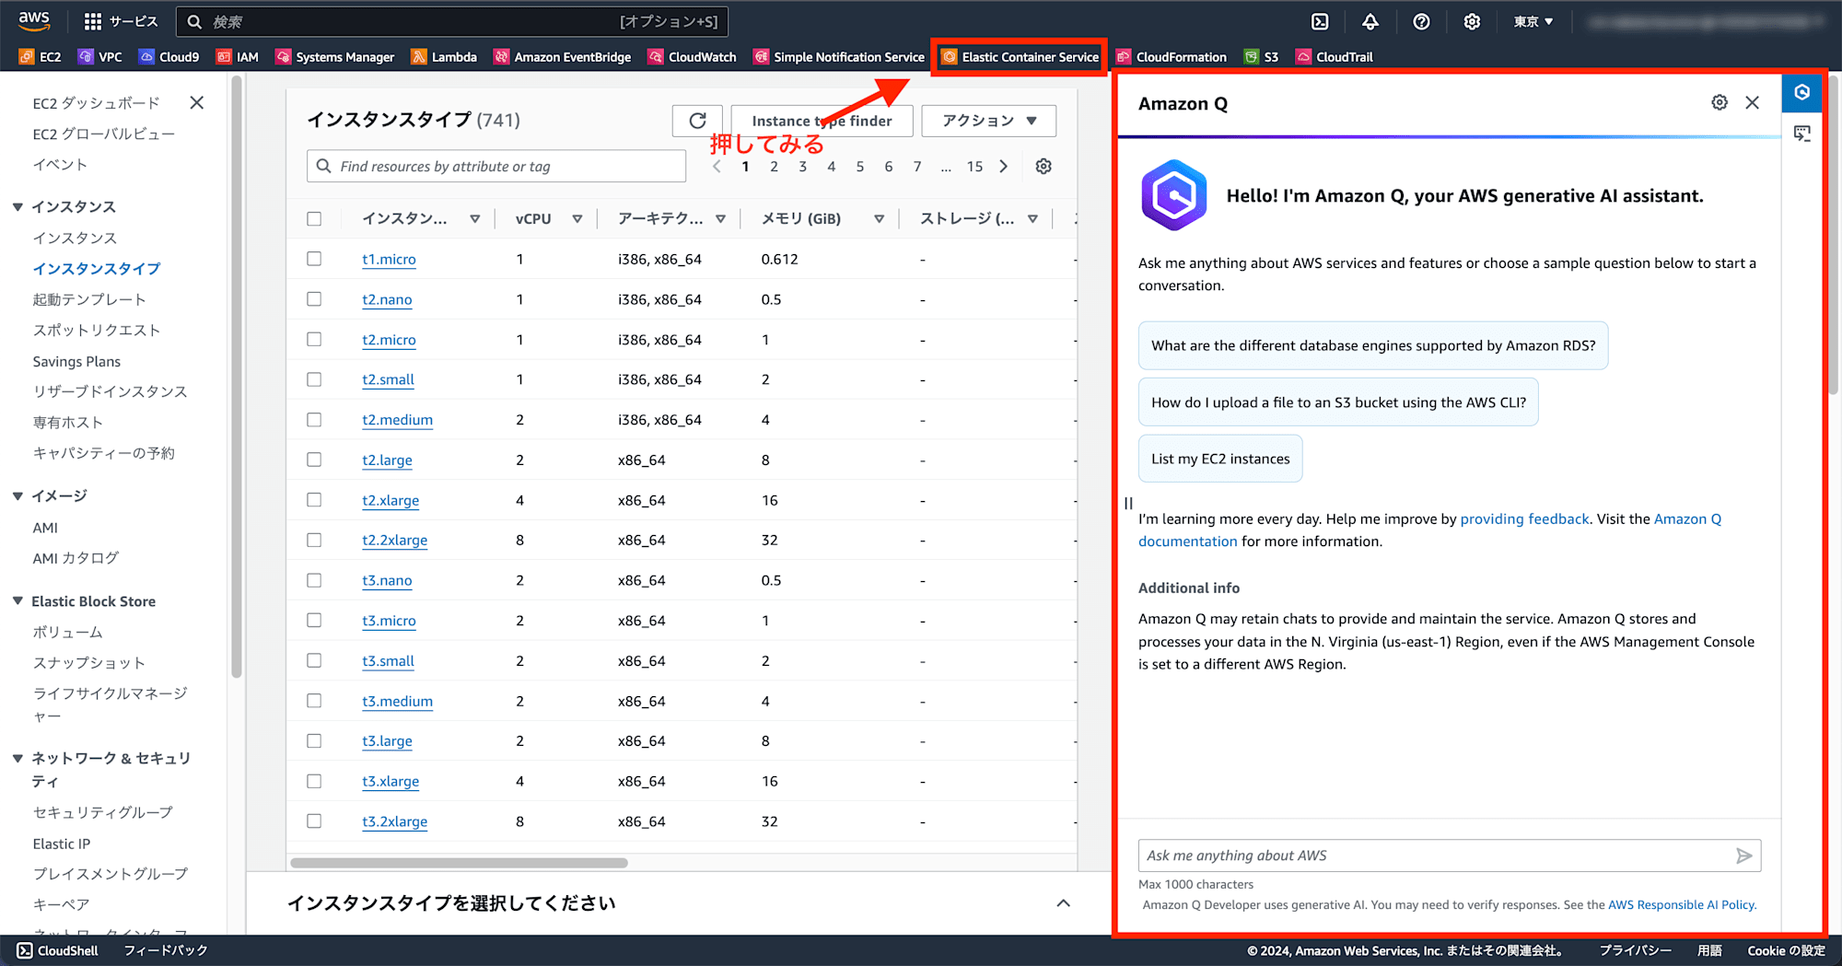Open IAM favorite shortcut
This screenshot has height=966, width=1842.
238,57
